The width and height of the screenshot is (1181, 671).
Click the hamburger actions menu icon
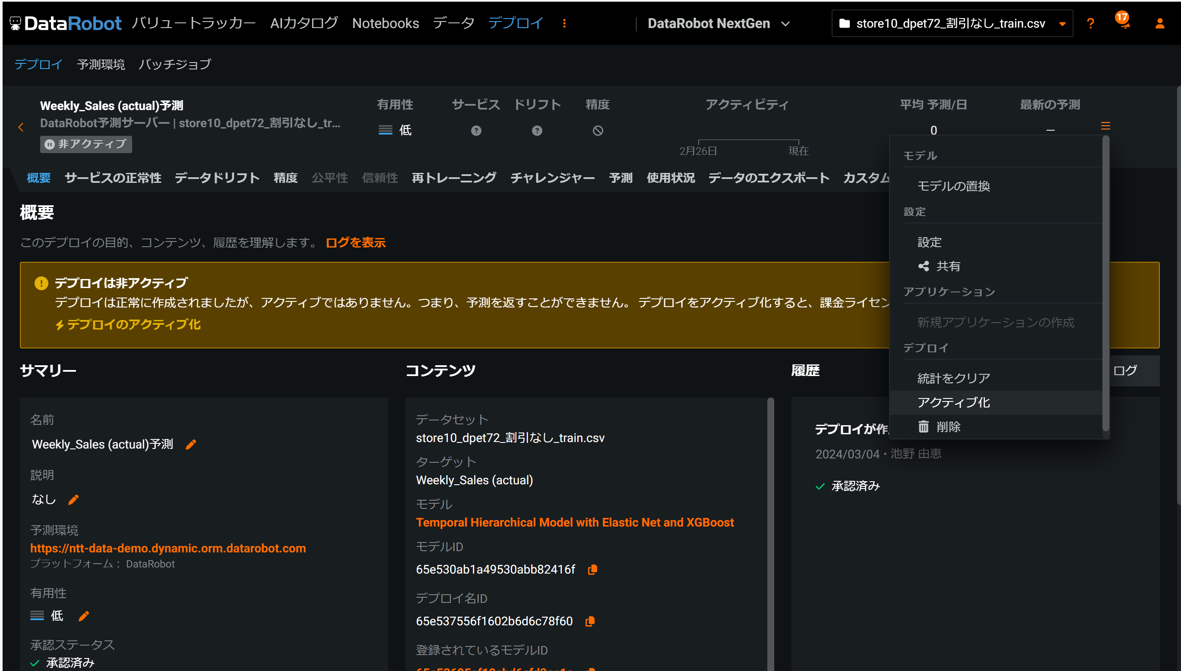1105,126
